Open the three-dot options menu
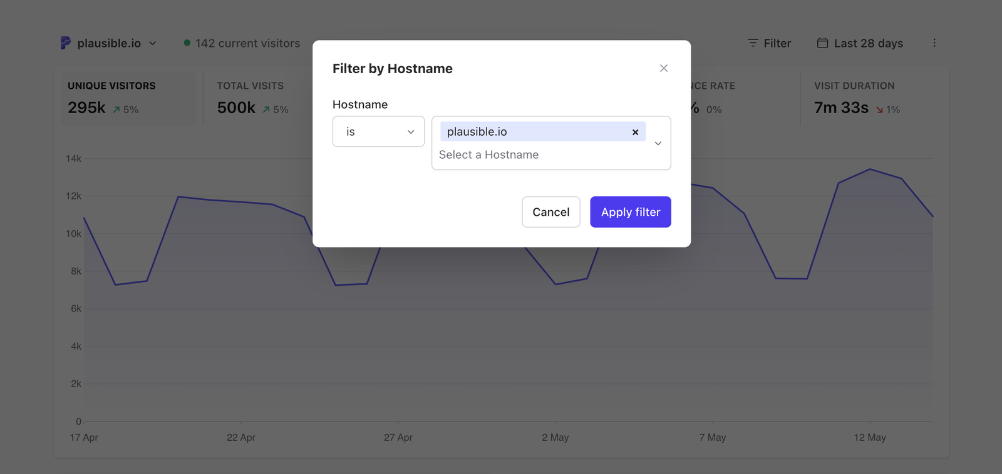The image size is (1002, 474). coord(934,43)
